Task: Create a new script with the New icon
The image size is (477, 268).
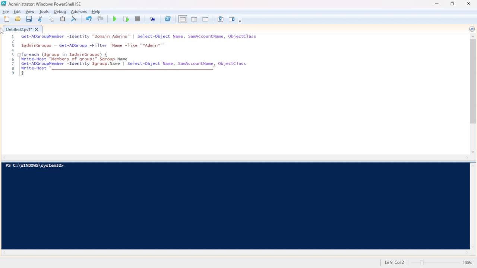Action: pyautogui.click(x=6, y=19)
